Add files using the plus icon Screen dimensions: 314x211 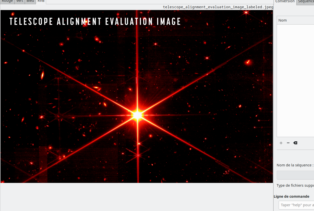pyautogui.click(x=281, y=143)
